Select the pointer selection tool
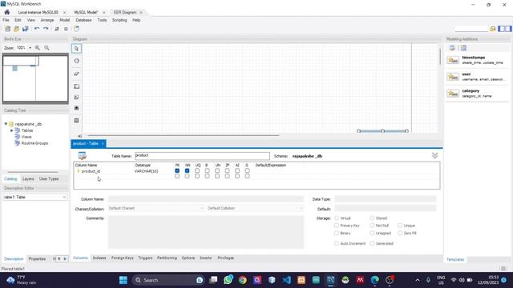 76,49
